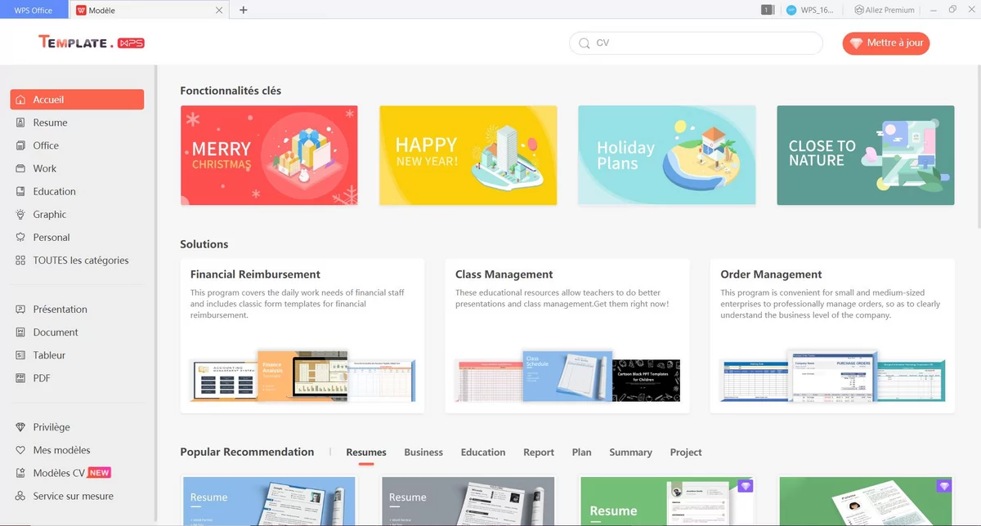Open the gray Resume template thumbnail
This screenshot has height=526, width=981.
[x=468, y=501]
